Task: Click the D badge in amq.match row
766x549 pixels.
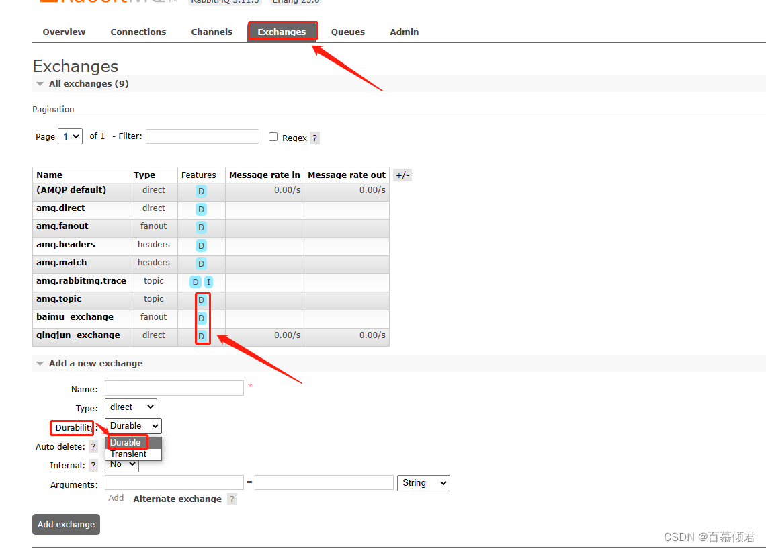Action: click(202, 264)
